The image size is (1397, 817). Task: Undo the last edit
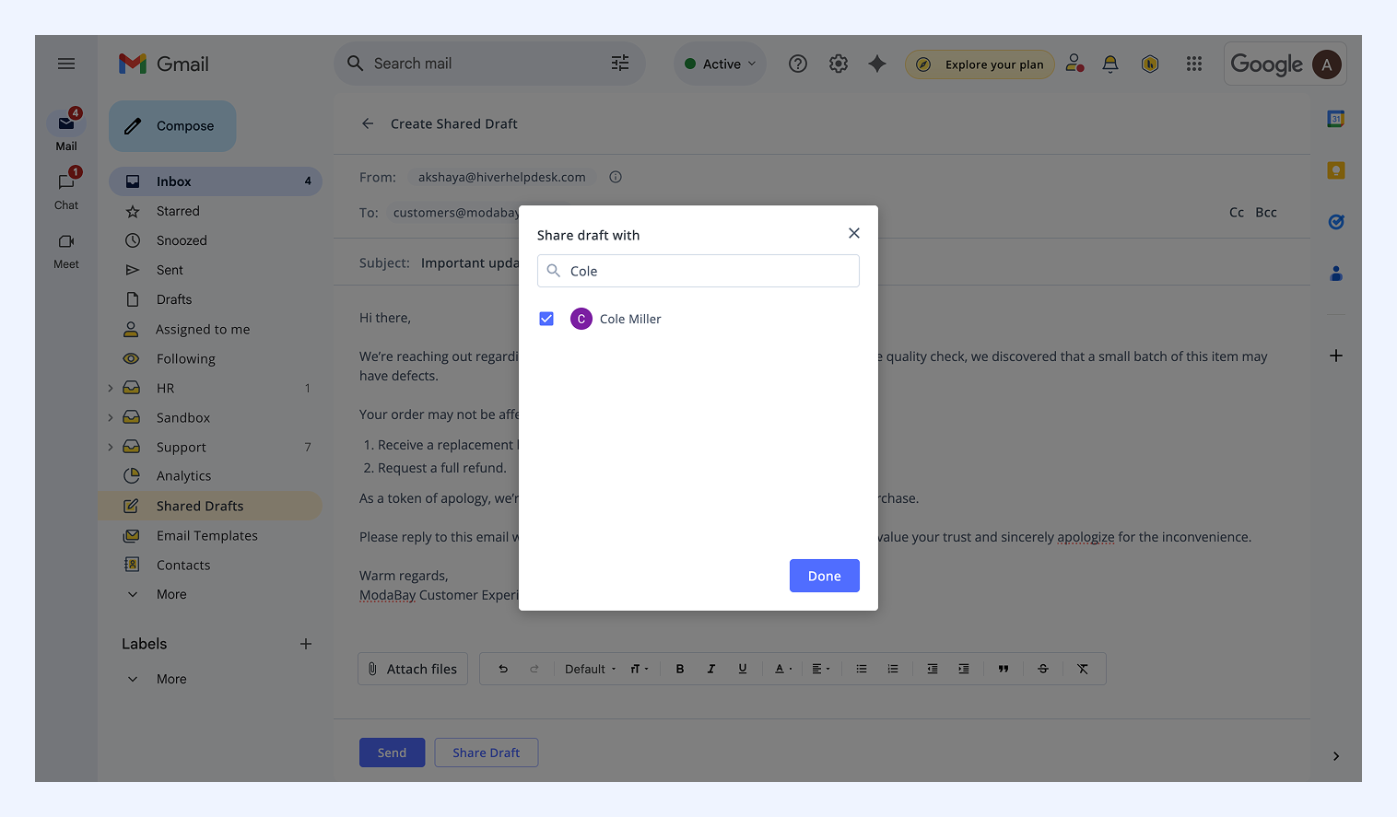pyautogui.click(x=503, y=670)
